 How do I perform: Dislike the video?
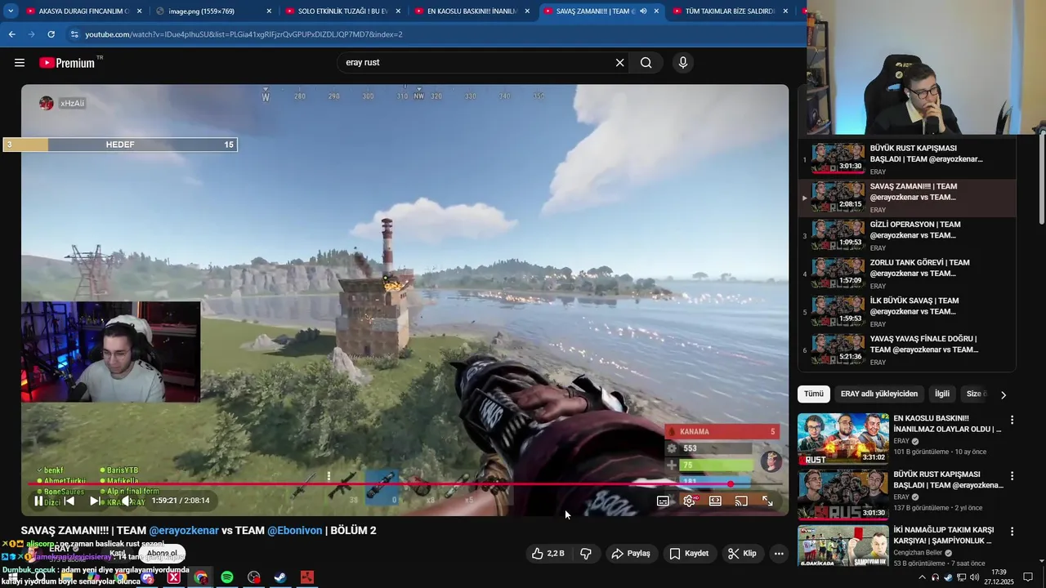point(586,554)
